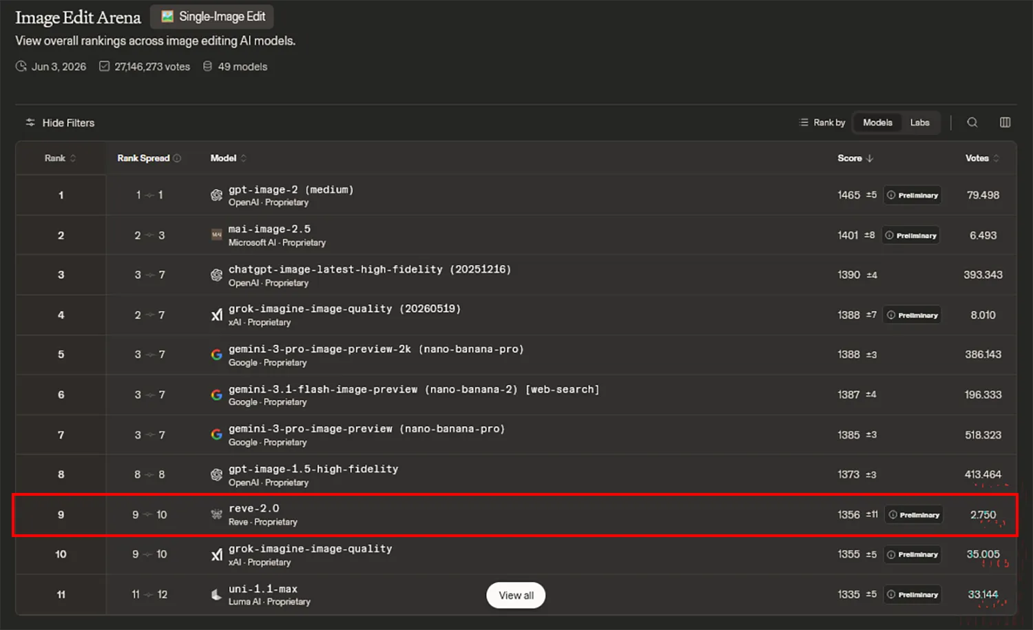Sort by the Score column arrow
The height and width of the screenshot is (630, 1033).
870,158
